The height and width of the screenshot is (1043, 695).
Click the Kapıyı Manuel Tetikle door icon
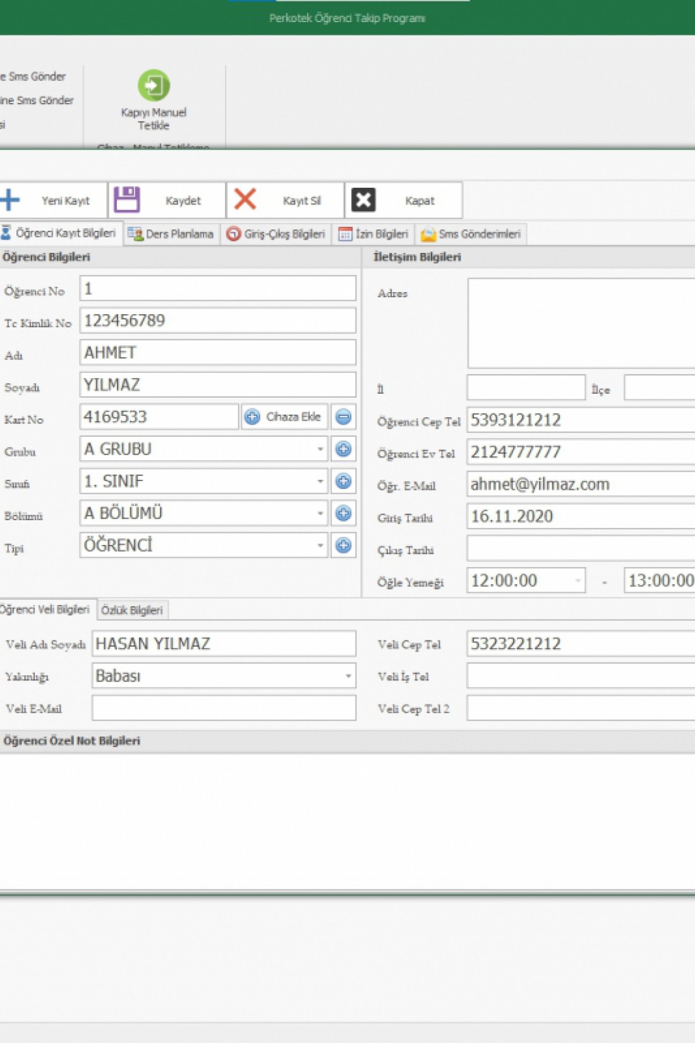[154, 85]
